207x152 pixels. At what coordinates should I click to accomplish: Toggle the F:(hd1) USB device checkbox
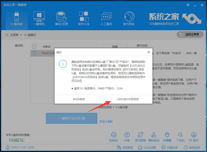click(x=34, y=53)
